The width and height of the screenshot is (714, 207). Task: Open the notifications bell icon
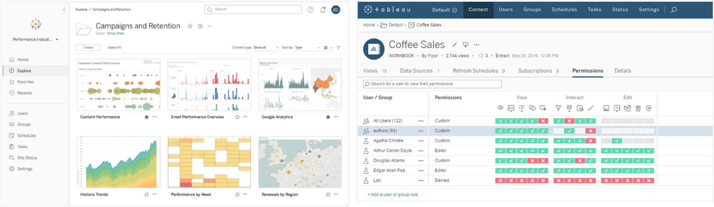coord(323,10)
